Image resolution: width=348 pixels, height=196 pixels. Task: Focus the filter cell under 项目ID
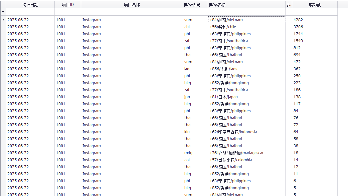68,12
